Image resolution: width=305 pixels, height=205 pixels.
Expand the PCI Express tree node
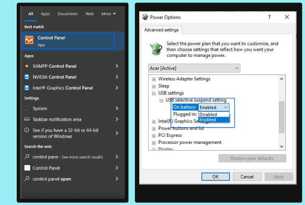coord(154,136)
